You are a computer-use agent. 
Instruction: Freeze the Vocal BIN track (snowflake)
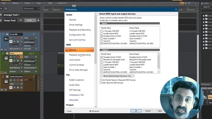[18, 42]
